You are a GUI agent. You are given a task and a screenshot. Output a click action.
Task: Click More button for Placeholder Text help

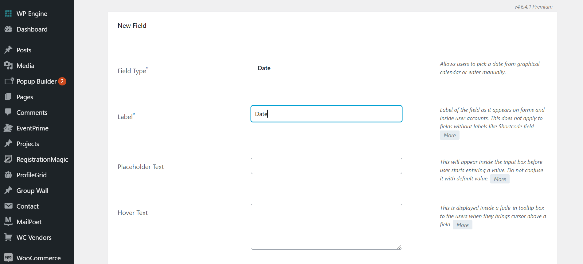pos(500,179)
